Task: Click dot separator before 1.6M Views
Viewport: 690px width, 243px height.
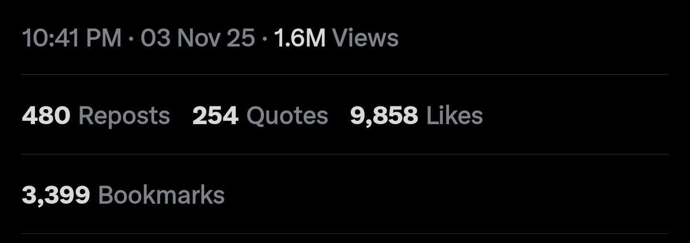Action: [x=264, y=39]
